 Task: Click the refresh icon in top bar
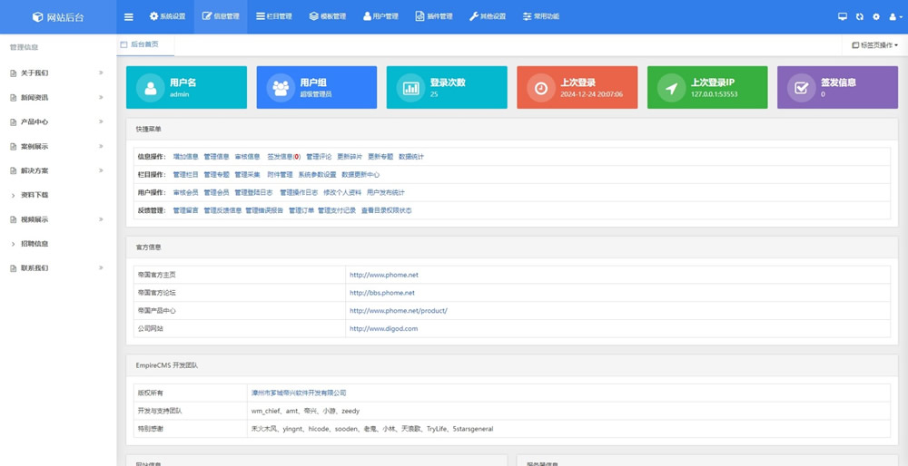[859, 16]
